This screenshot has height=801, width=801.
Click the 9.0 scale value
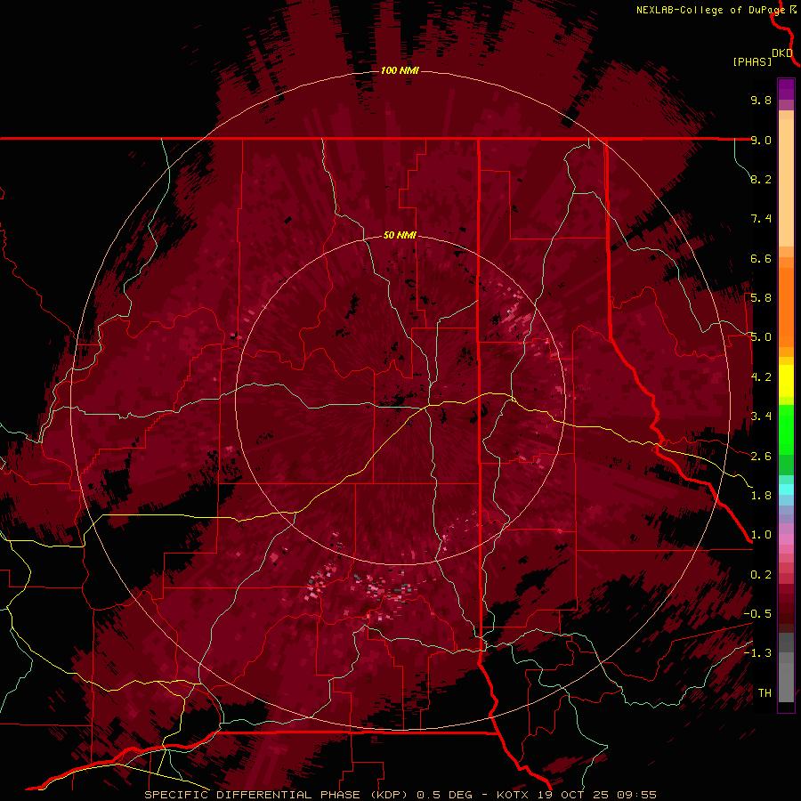point(761,140)
